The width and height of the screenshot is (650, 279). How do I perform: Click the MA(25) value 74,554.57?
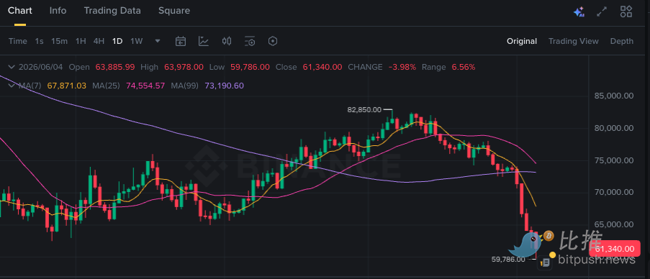pyautogui.click(x=145, y=86)
